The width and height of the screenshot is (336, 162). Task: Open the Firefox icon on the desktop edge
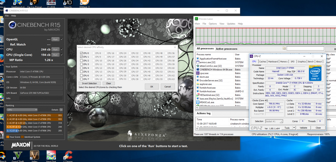coord(1,59)
